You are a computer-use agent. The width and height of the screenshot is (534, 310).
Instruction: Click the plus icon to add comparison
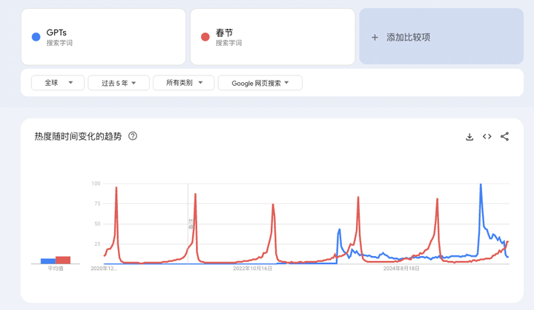coord(375,37)
